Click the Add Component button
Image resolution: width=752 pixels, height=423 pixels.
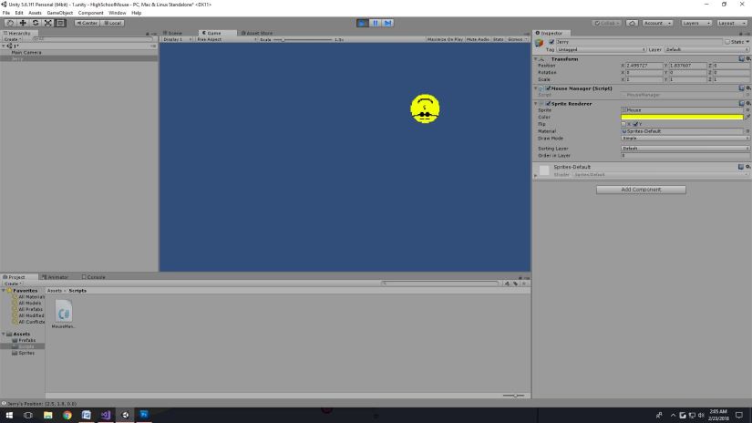(x=641, y=189)
